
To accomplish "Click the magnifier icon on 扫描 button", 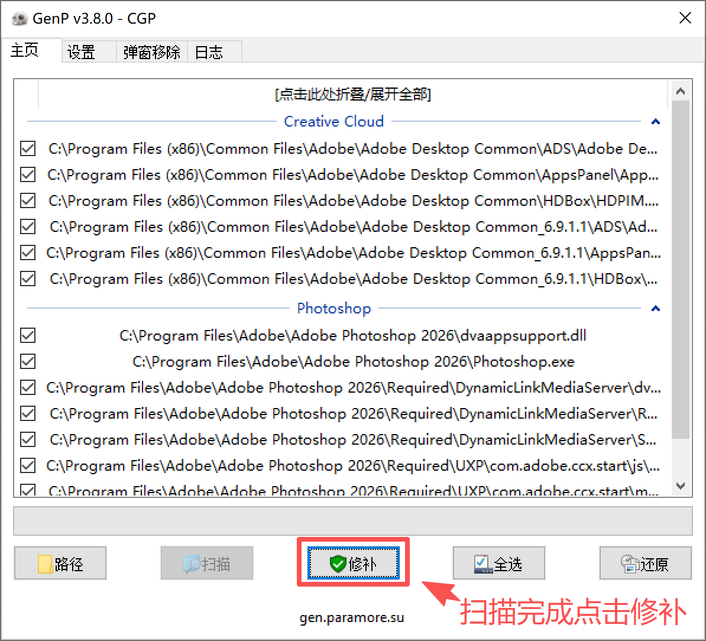I will point(192,564).
